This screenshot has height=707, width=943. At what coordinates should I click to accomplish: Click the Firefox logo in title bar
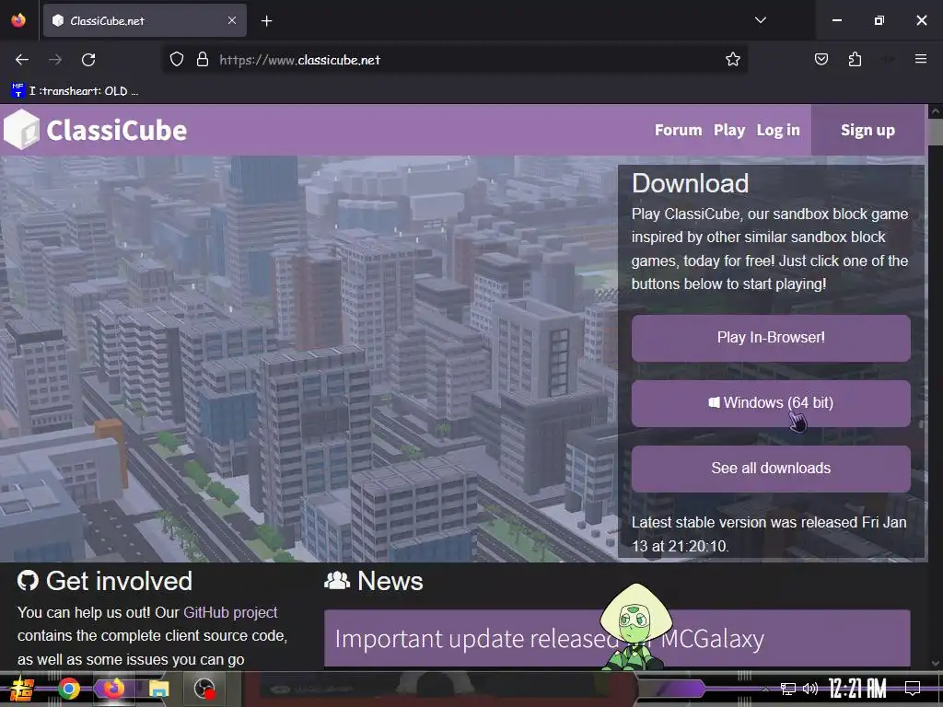pyautogui.click(x=18, y=20)
